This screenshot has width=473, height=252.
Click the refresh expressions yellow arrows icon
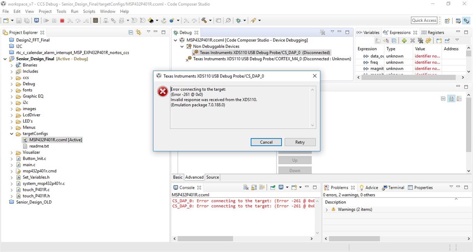click(x=428, y=40)
